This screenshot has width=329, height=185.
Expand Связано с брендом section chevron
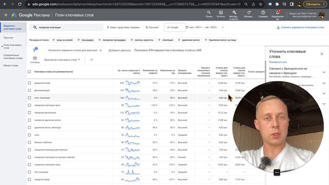[x=324, y=72]
